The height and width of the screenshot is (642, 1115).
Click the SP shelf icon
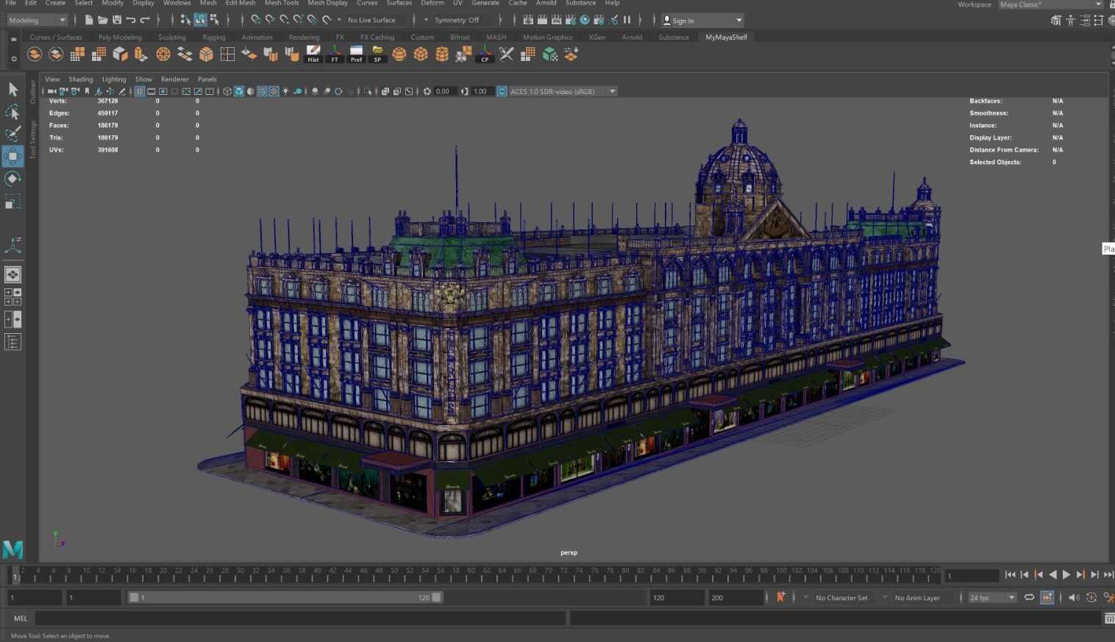(x=377, y=54)
